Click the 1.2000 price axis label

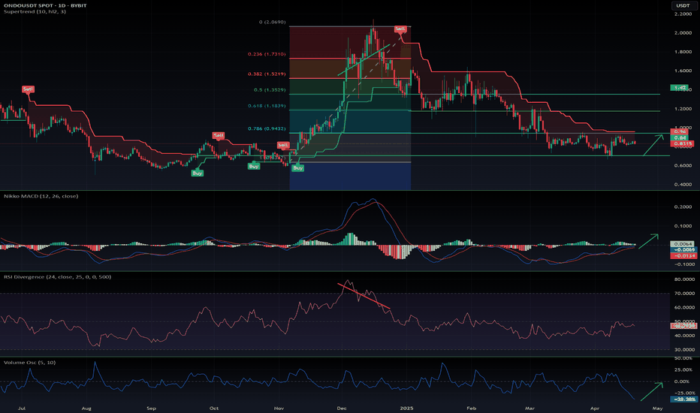[x=683, y=109]
